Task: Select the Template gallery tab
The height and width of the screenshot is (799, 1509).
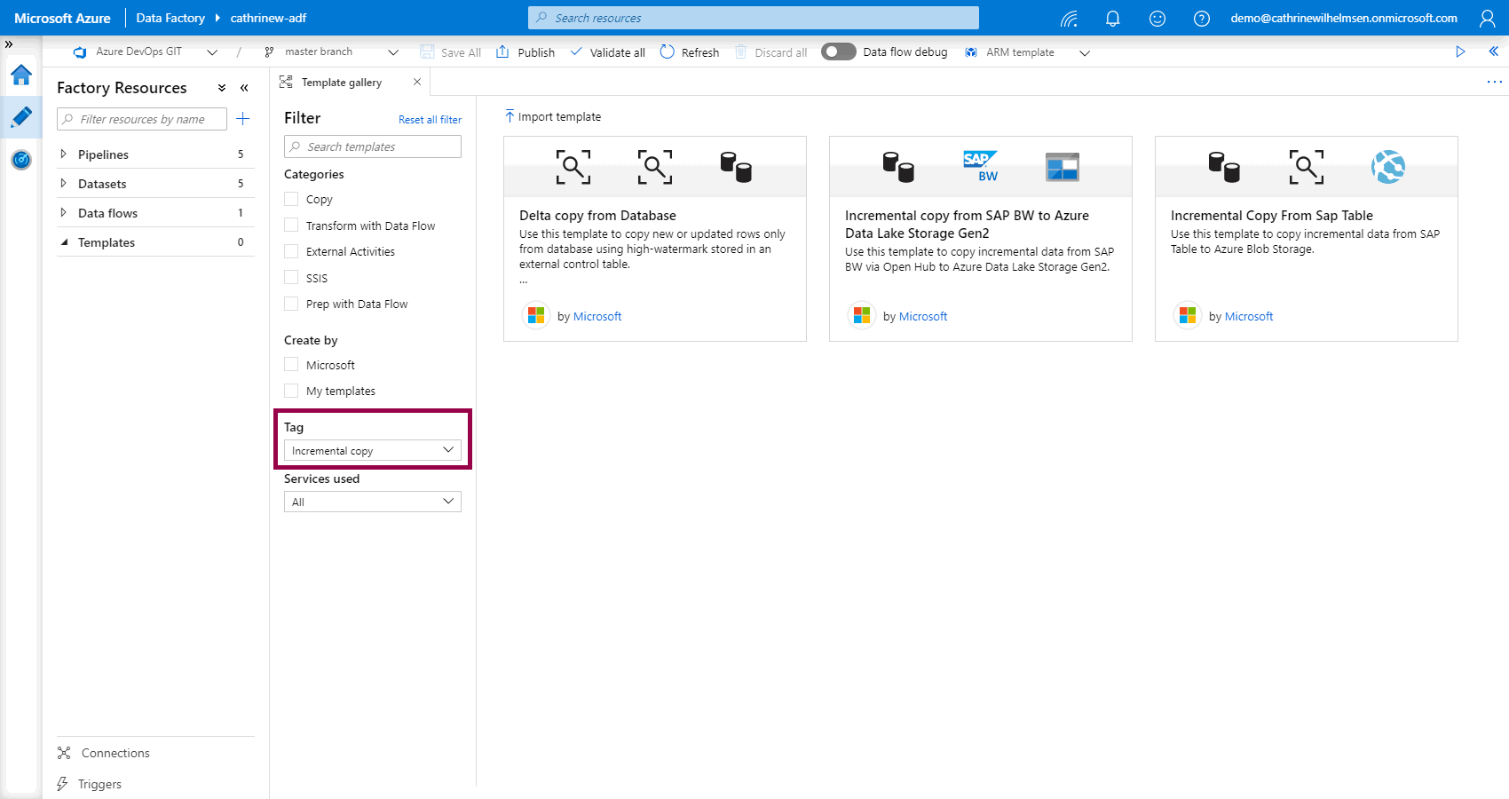Action: pos(342,82)
